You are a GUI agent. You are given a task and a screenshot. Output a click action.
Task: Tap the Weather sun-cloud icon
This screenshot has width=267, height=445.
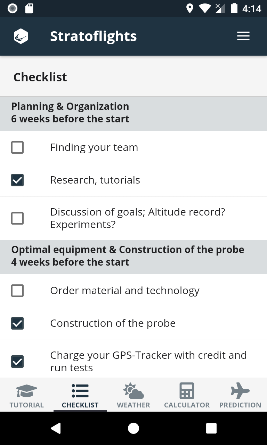tap(133, 391)
